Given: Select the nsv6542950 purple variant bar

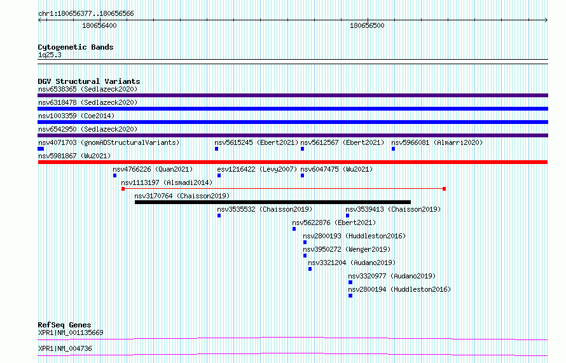Looking at the screenshot, I should click(293, 135).
